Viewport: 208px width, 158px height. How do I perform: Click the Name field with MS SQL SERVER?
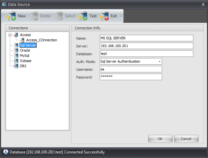click(146, 38)
